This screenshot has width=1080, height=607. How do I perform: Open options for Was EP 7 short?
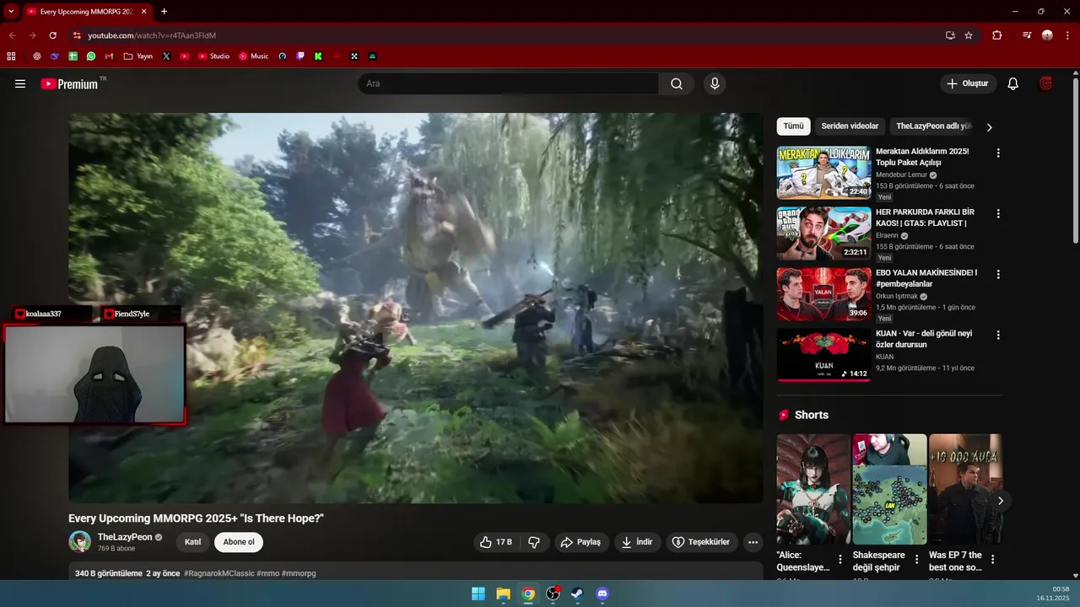992,560
